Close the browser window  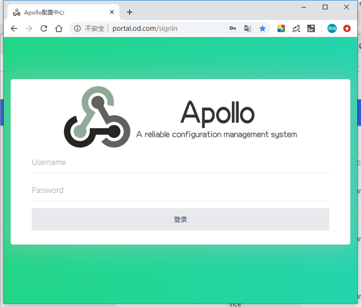(347, 7)
